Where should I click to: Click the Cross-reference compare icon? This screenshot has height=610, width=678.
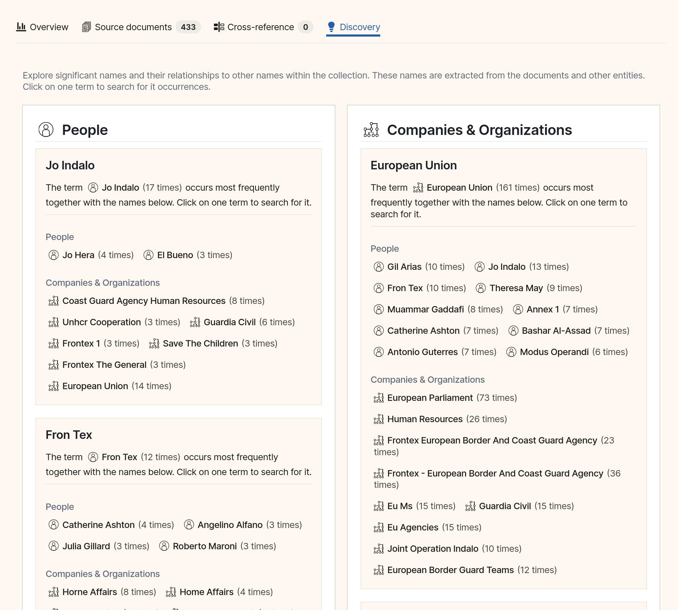(x=219, y=27)
